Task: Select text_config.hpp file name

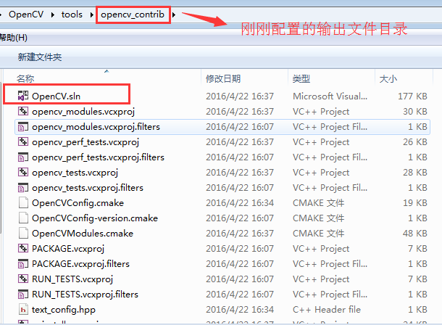Action: pyautogui.click(x=64, y=310)
